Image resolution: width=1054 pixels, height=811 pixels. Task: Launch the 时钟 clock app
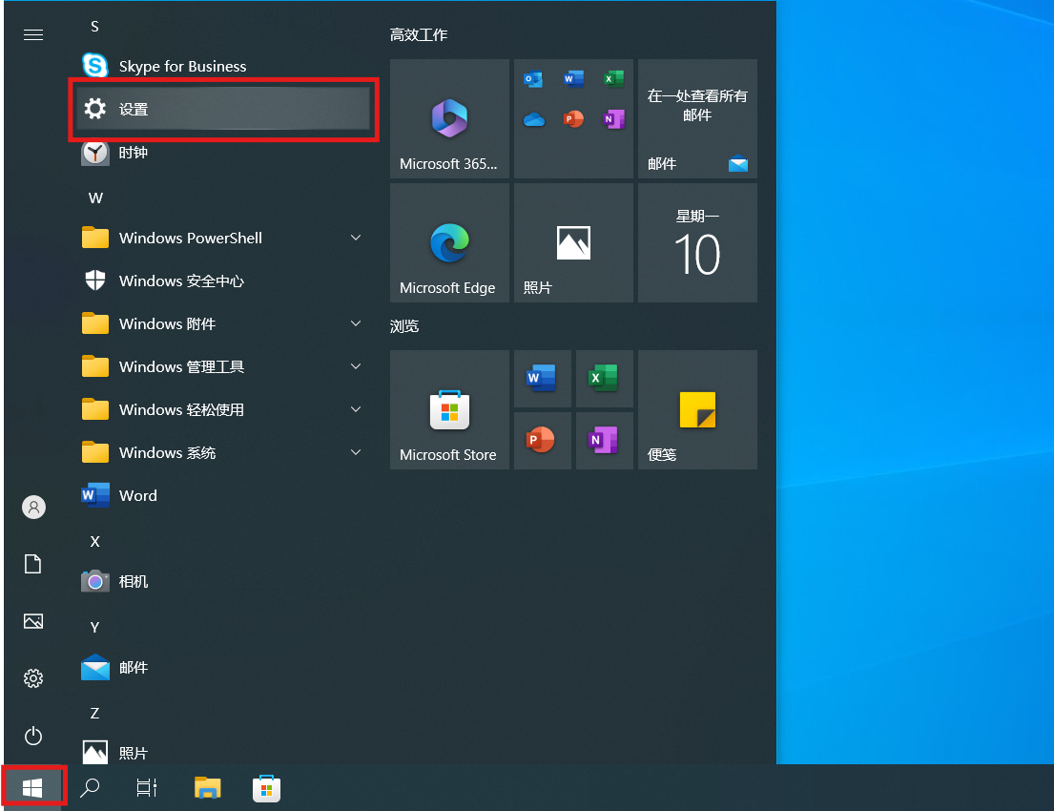[x=222, y=153]
